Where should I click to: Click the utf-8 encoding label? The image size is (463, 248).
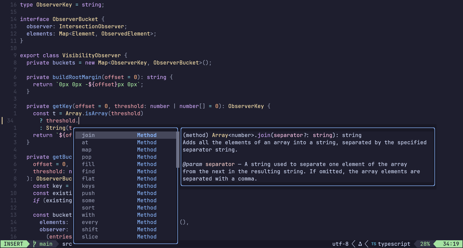340,244
